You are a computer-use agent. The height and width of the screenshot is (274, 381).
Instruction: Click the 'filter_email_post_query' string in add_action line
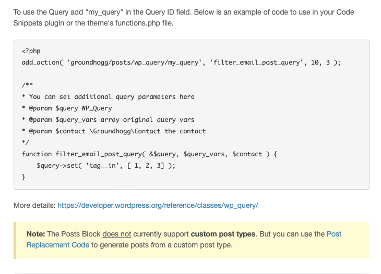(x=246, y=63)
